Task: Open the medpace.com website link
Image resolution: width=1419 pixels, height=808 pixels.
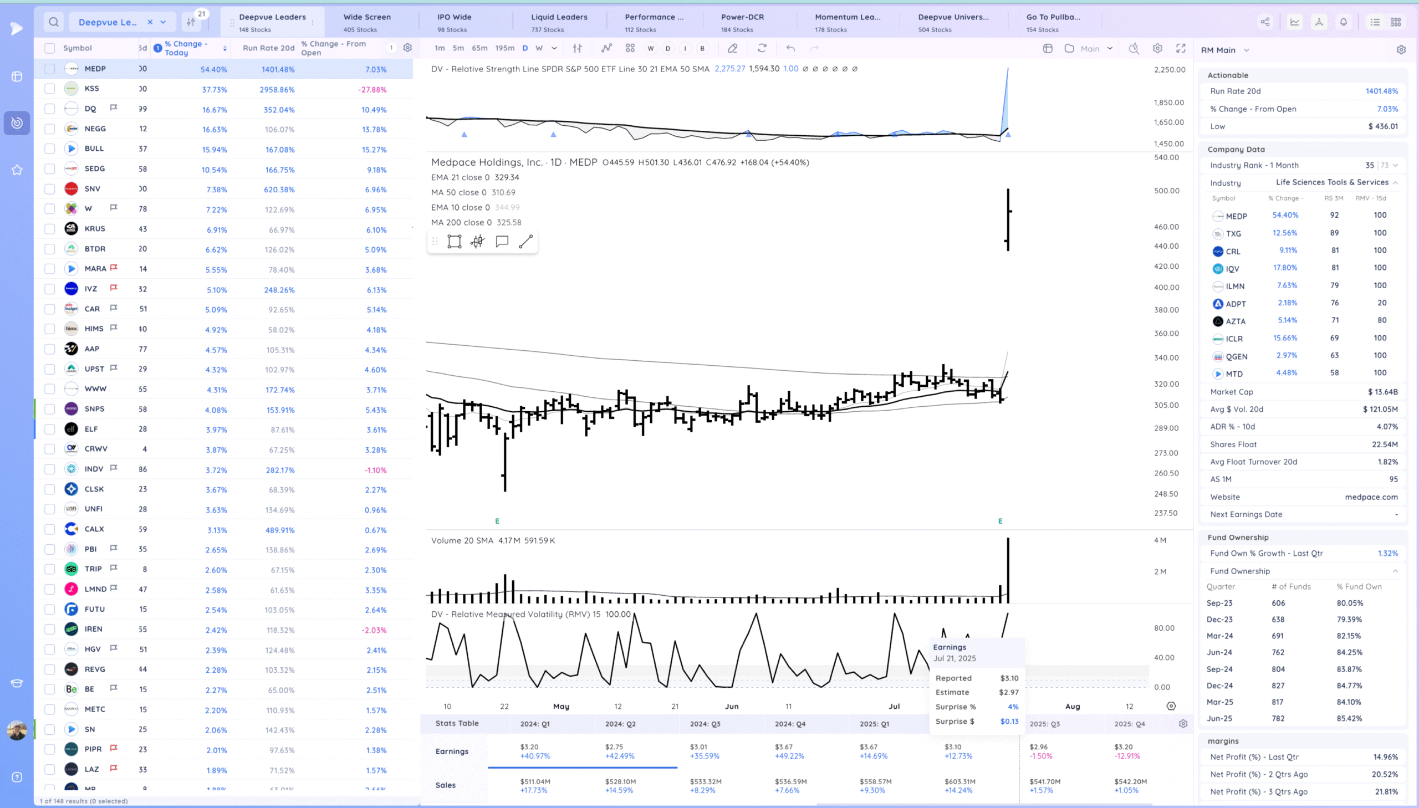Action: [1371, 497]
